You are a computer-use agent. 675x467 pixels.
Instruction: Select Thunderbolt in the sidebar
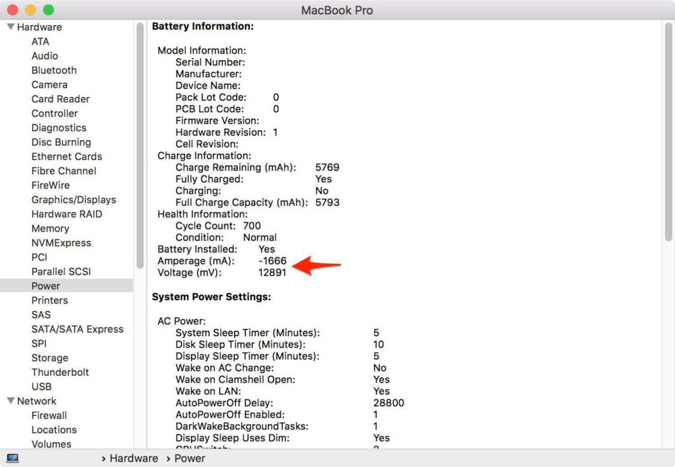(x=60, y=373)
